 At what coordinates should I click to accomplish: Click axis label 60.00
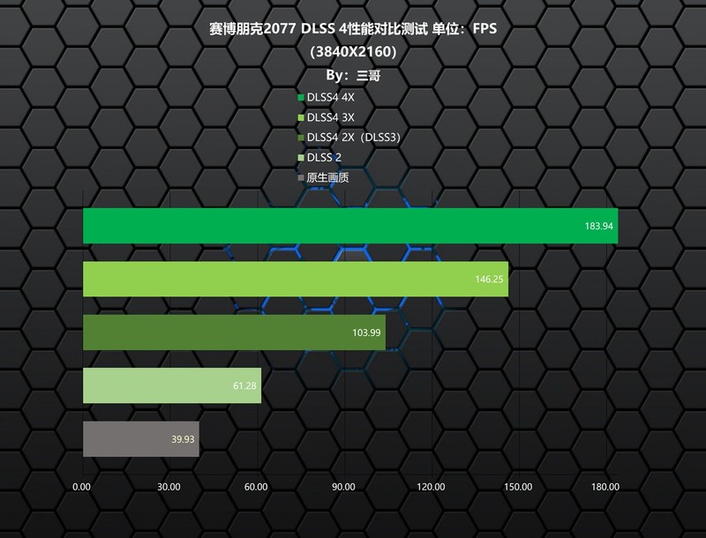pos(256,487)
